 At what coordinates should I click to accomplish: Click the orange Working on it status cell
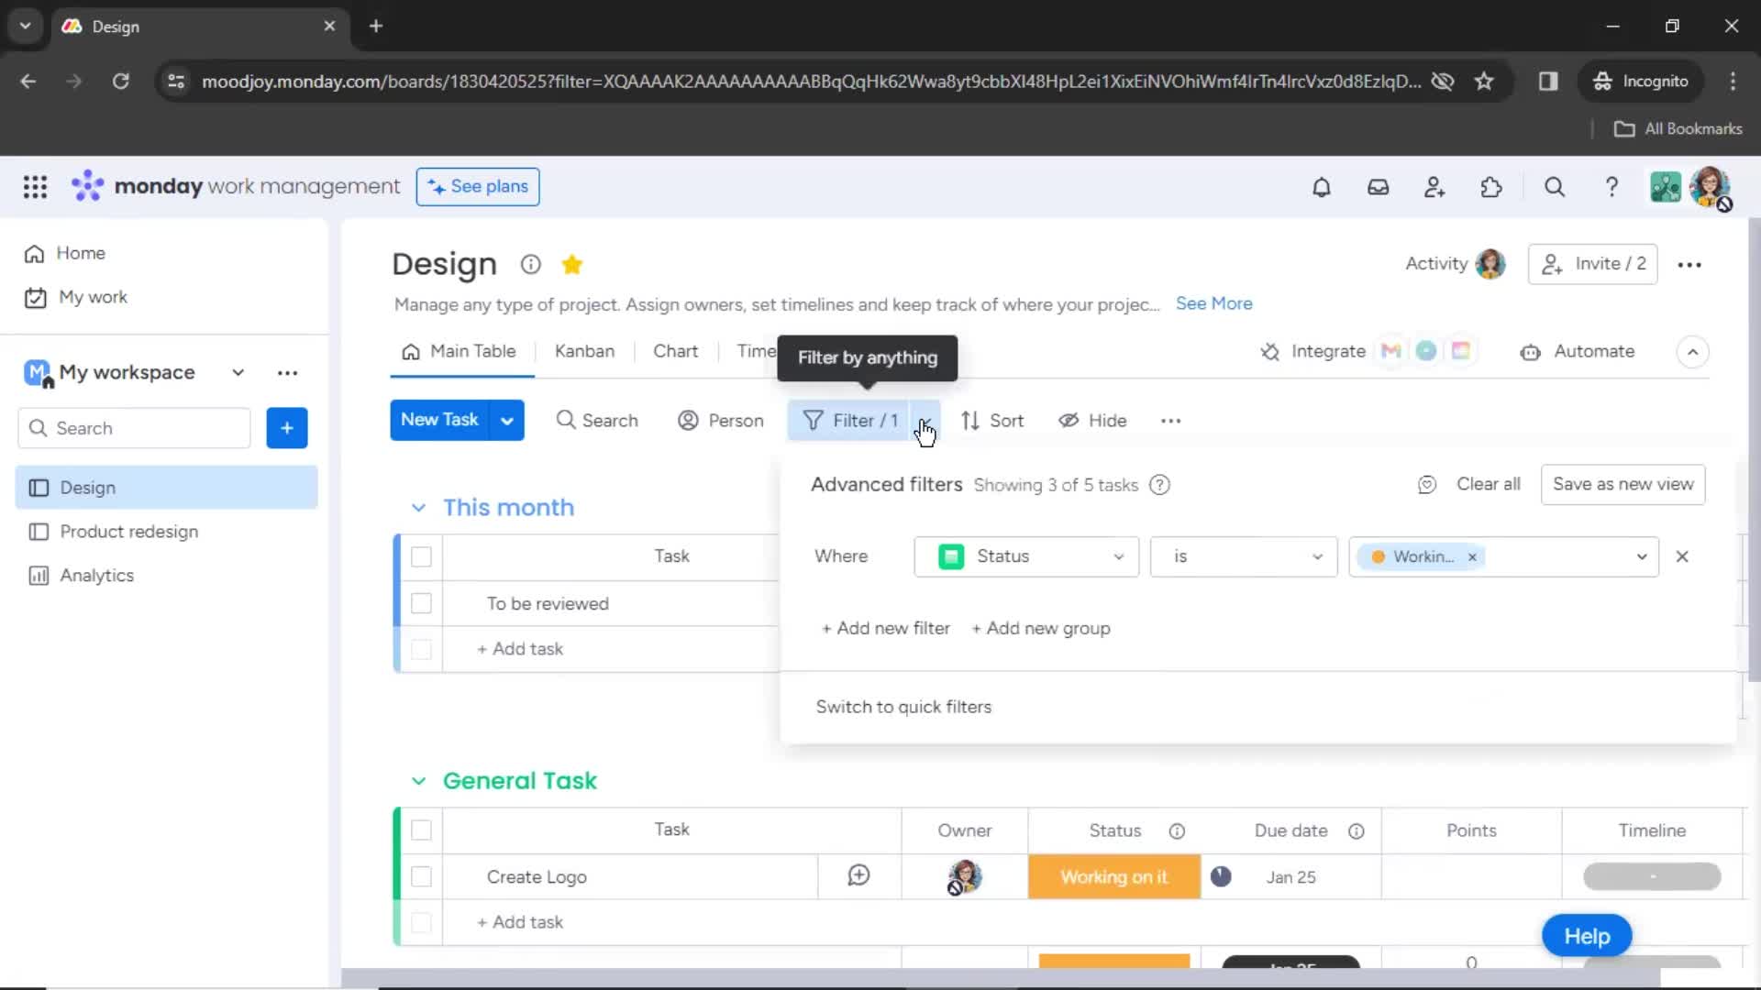1114,877
